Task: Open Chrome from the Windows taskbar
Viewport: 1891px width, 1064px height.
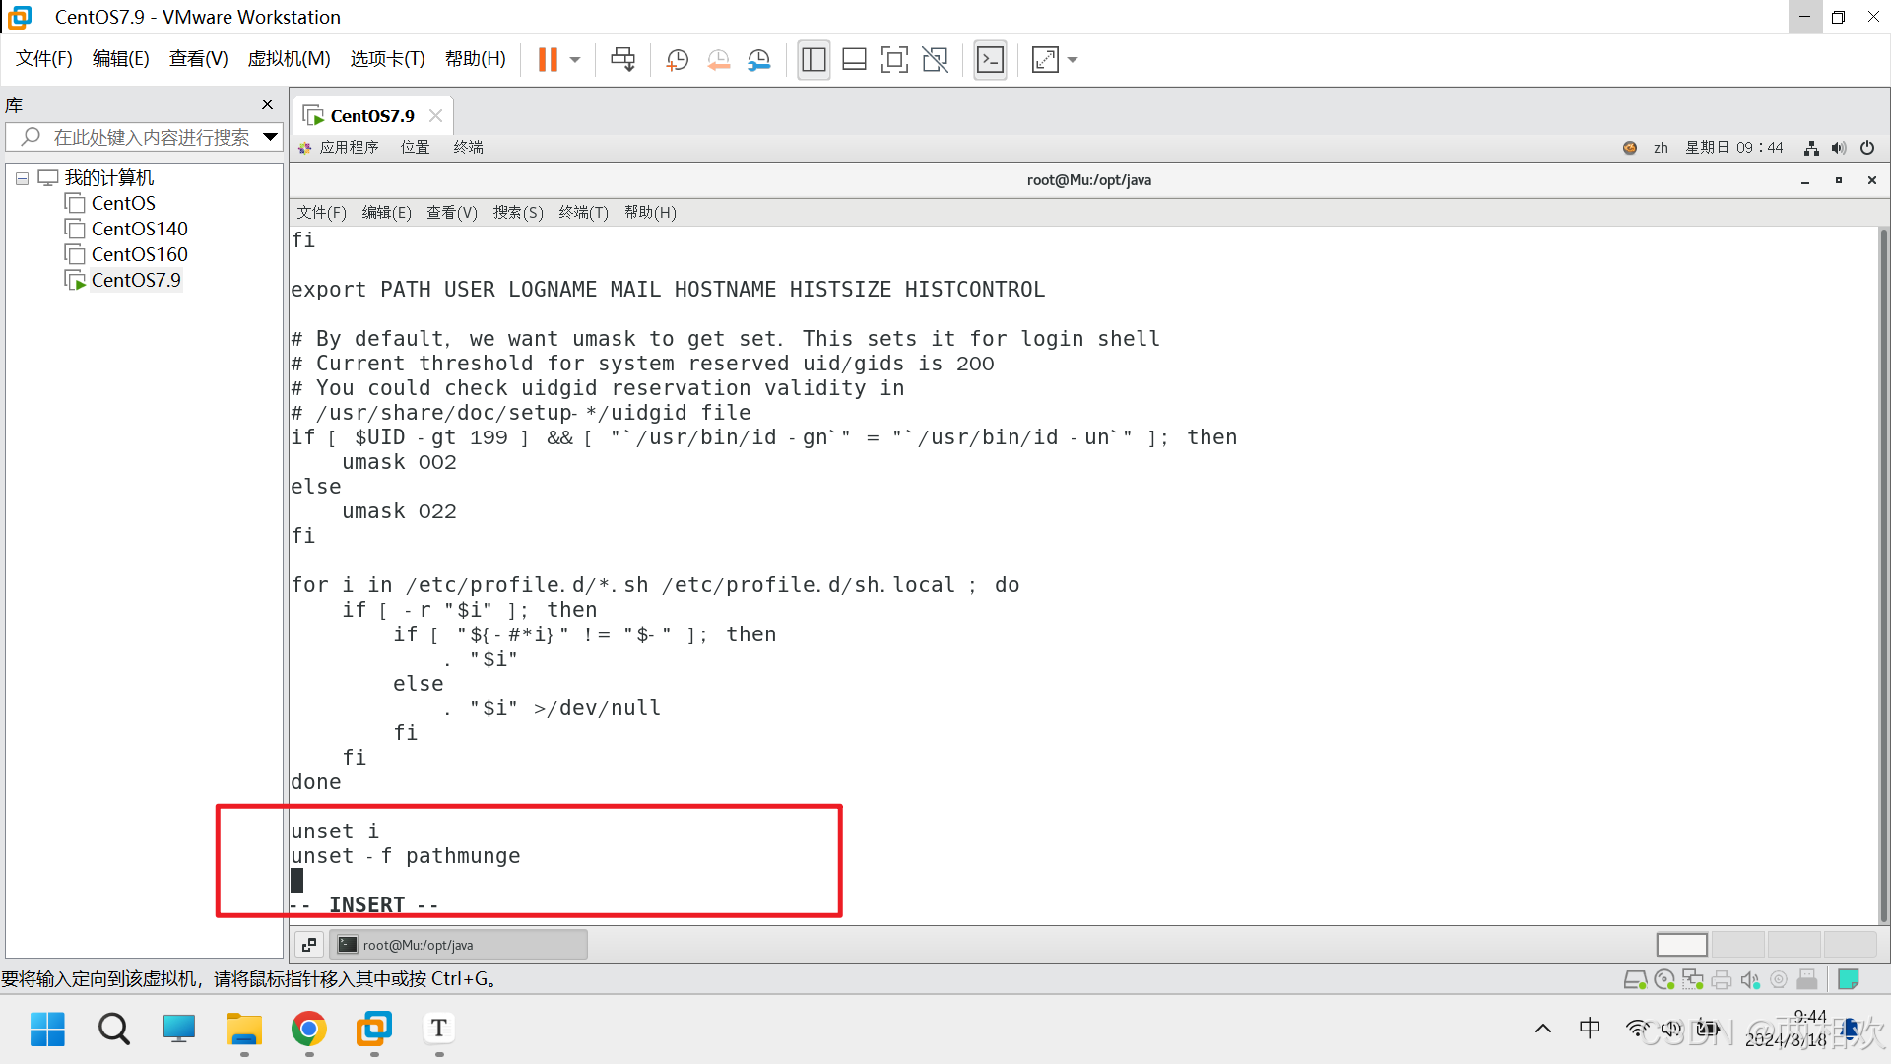Action: point(309,1030)
